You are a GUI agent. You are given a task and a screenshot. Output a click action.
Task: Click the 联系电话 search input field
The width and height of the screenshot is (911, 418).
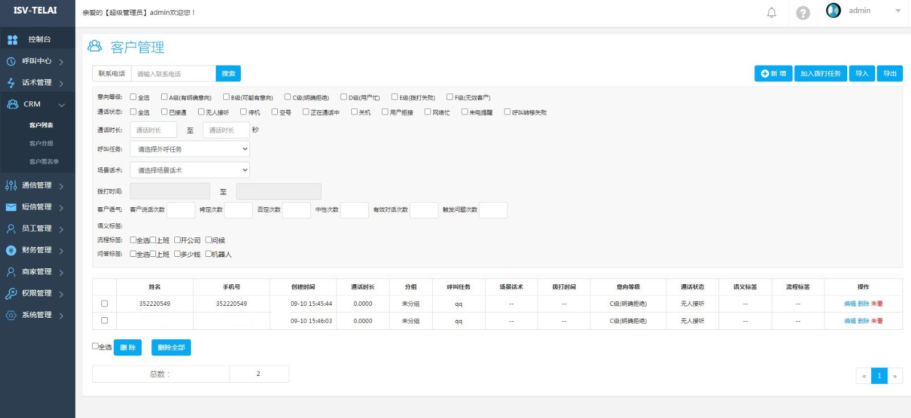coord(174,73)
